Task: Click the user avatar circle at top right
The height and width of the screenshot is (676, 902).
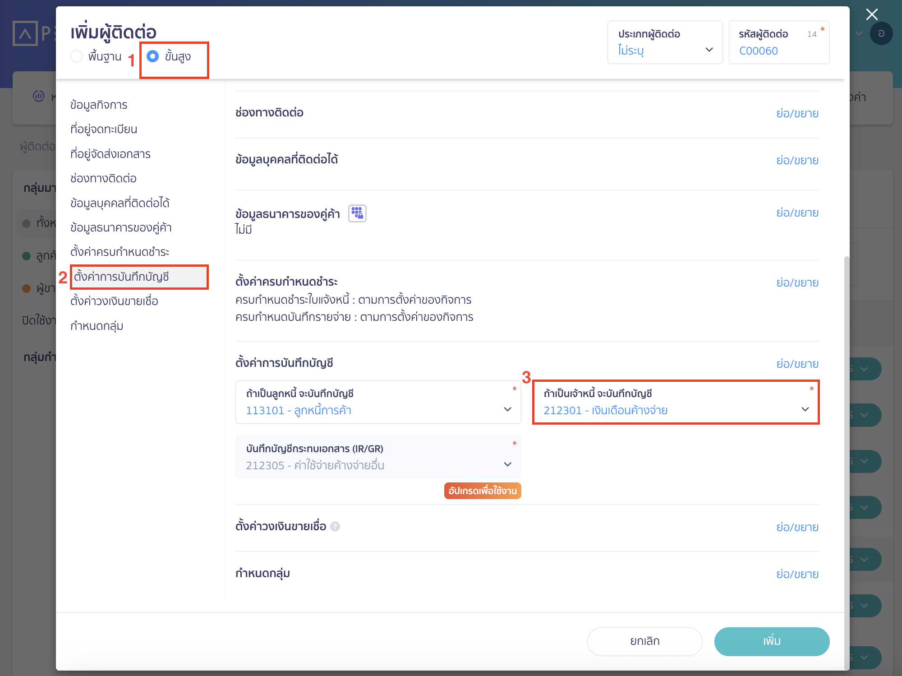Action: 881,33
